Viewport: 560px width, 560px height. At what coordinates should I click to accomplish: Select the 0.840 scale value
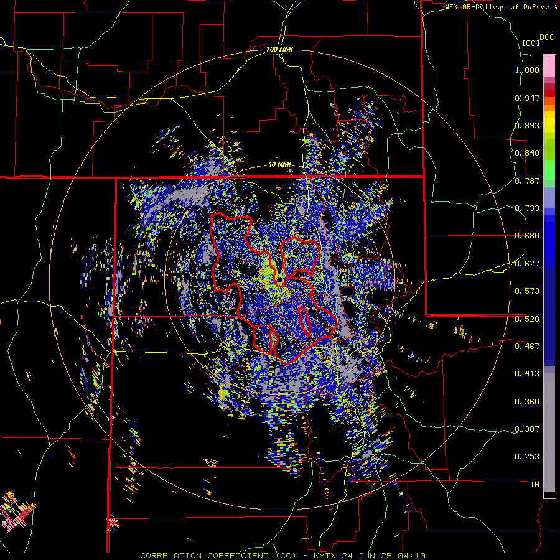(527, 153)
